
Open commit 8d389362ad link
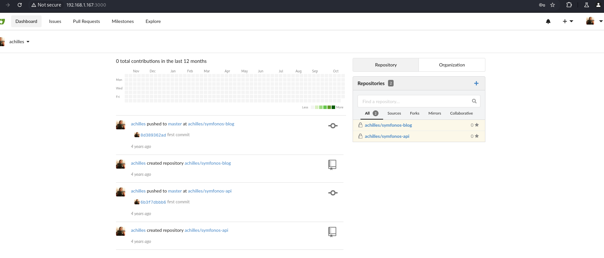coord(153,135)
